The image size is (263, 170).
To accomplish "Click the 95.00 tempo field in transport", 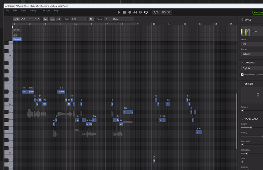I will tap(166, 12).
